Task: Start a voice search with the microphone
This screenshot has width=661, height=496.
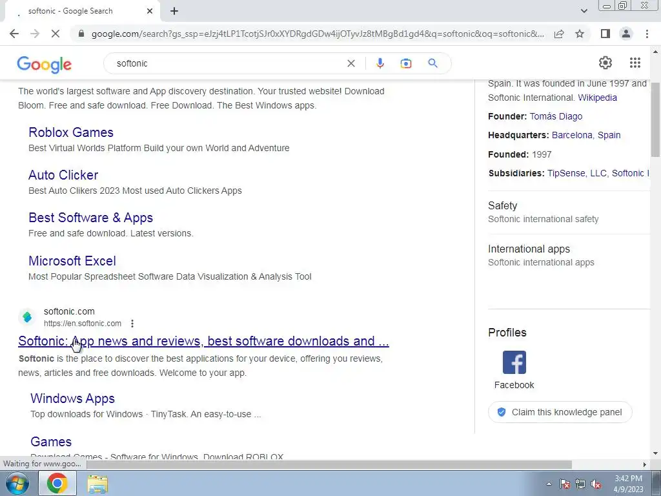Action: tap(380, 63)
